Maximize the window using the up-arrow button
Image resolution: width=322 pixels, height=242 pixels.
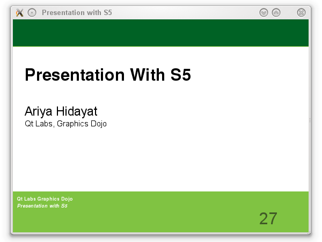[x=276, y=12]
